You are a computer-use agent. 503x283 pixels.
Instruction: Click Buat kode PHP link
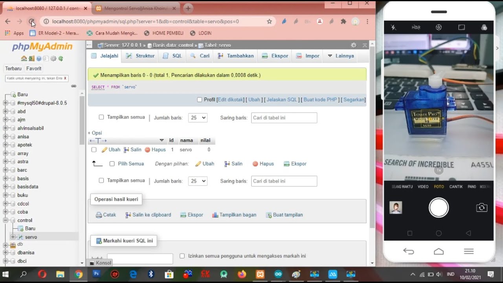click(x=320, y=100)
